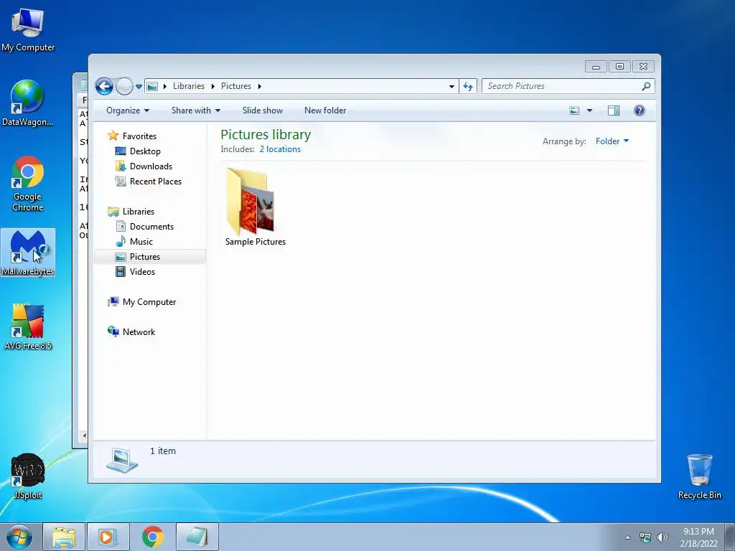
Task: Select Libraries in the navigation pane
Action: click(x=139, y=212)
